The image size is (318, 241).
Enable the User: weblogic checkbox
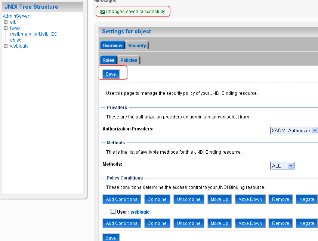(113, 211)
